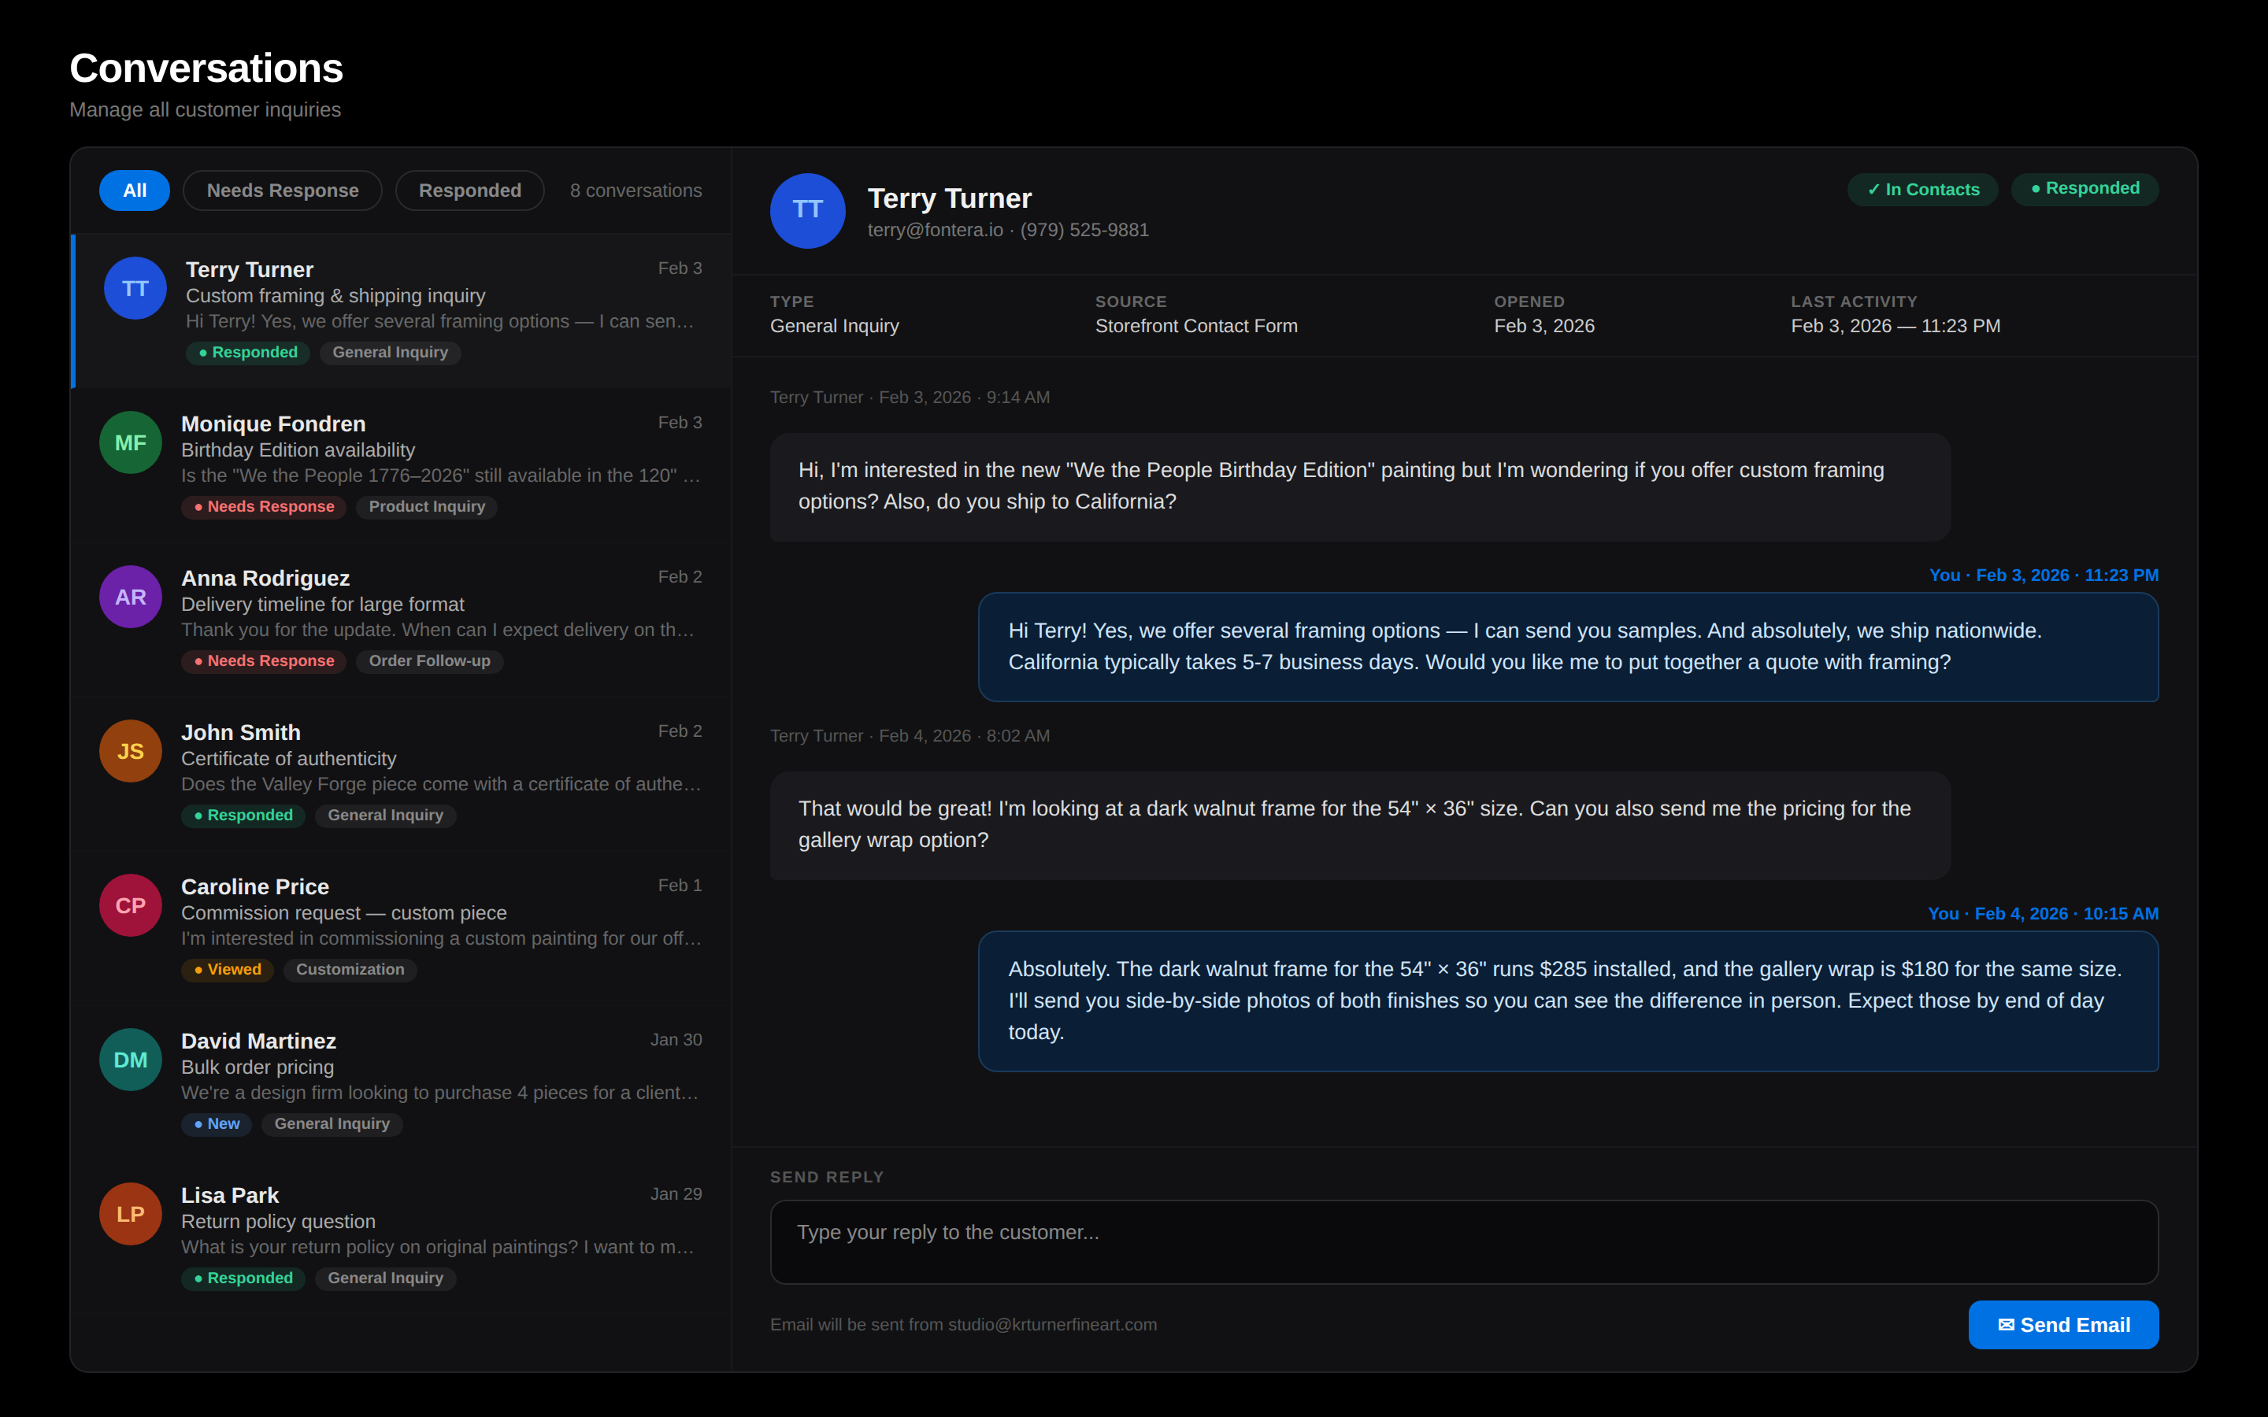The height and width of the screenshot is (1417, 2268).
Task: Click David Martinez's DM avatar circle
Action: pos(130,1059)
